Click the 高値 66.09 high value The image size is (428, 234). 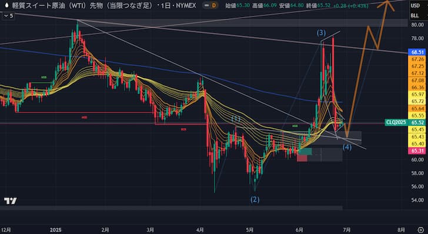(264, 5)
